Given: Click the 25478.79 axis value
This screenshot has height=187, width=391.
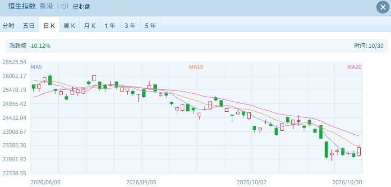Looking at the screenshot, I should coord(14,90).
